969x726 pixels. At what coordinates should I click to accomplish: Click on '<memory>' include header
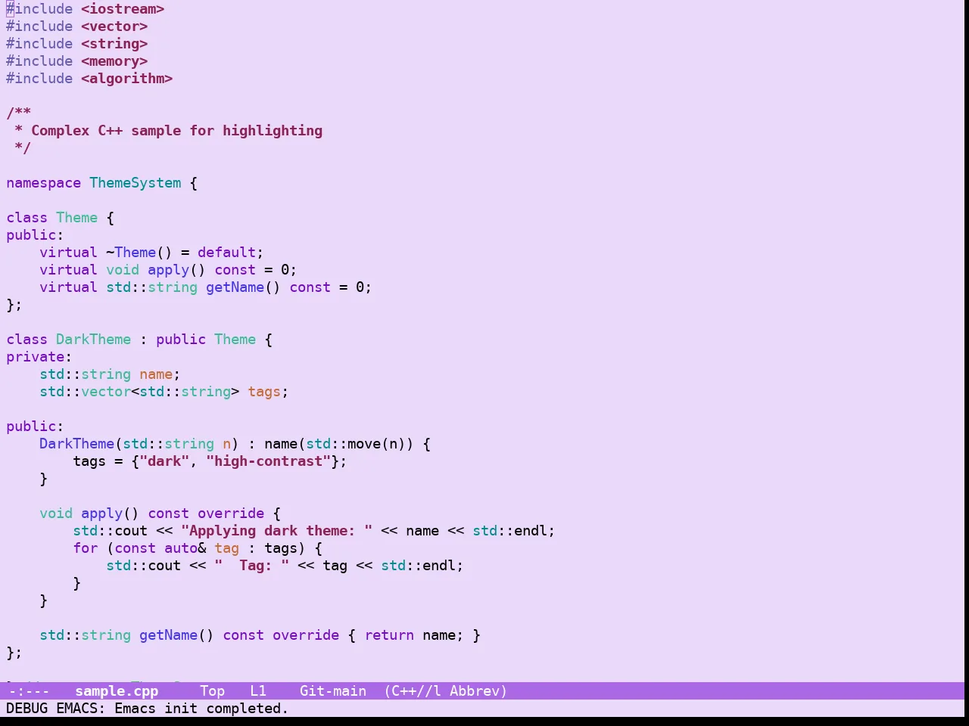[x=114, y=61]
